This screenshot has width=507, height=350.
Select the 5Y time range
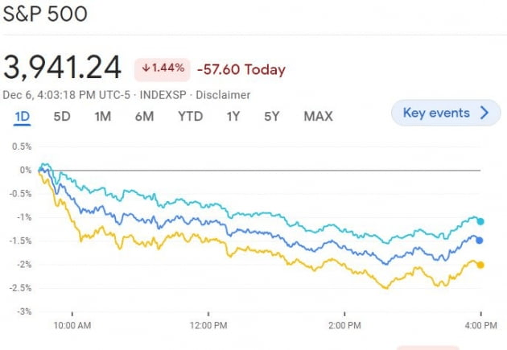(272, 117)
